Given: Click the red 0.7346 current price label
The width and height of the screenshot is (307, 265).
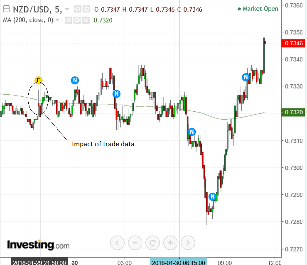Looking at the screenshot, I should coord(293,43).
